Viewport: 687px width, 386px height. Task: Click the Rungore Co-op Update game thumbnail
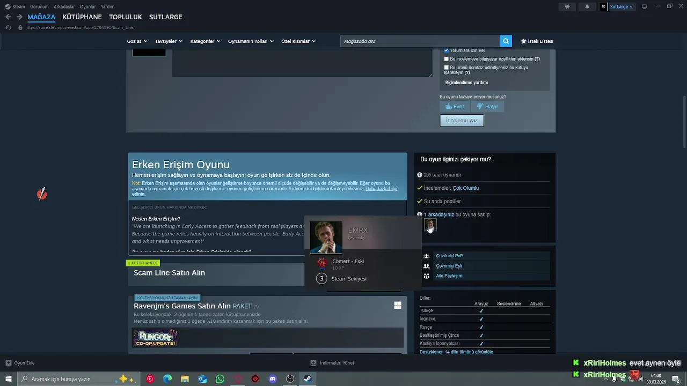tap(156, 338)
